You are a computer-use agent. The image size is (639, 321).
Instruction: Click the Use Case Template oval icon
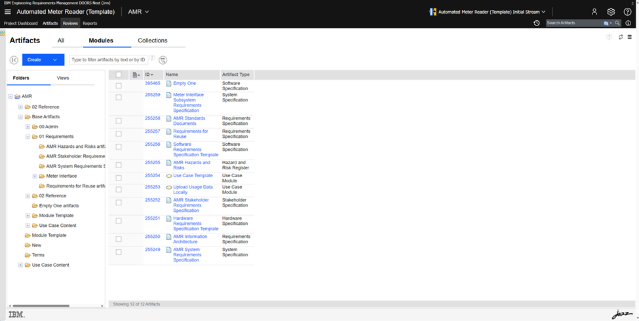tap(168, 176)
